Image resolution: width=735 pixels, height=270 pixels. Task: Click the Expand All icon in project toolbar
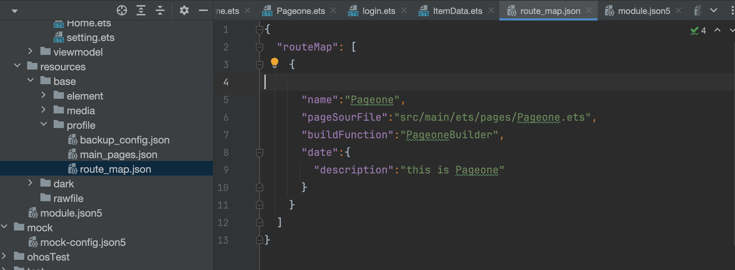pos(141,10)
